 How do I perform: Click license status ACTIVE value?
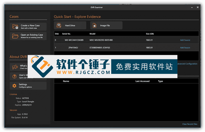click(25, 98)
